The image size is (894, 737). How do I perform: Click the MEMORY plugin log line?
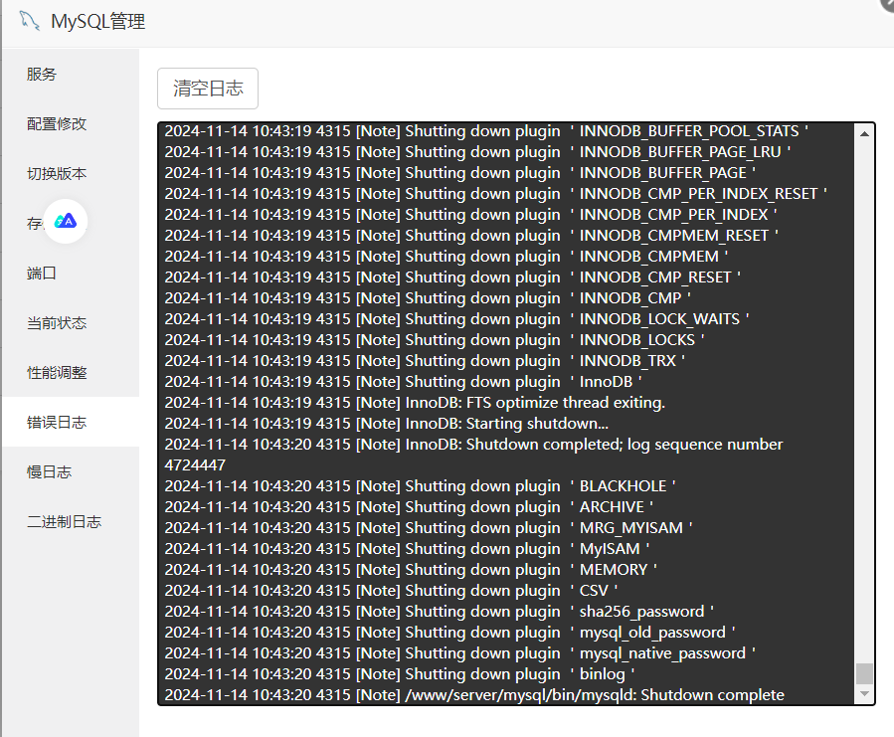click(x=411, y=569)
